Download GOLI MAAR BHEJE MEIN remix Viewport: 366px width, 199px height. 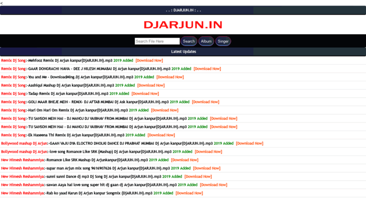pyautogui.click(x=205, y=102)
